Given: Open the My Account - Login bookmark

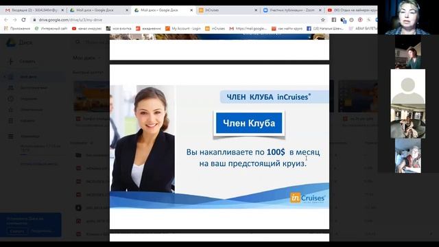Looking at the screenshot, I should [183, 29].
